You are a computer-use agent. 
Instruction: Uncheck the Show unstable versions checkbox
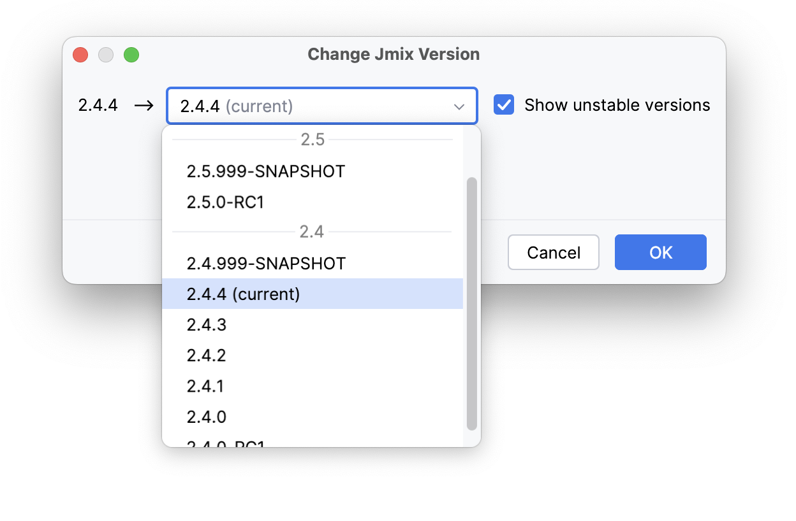(504, 105)
